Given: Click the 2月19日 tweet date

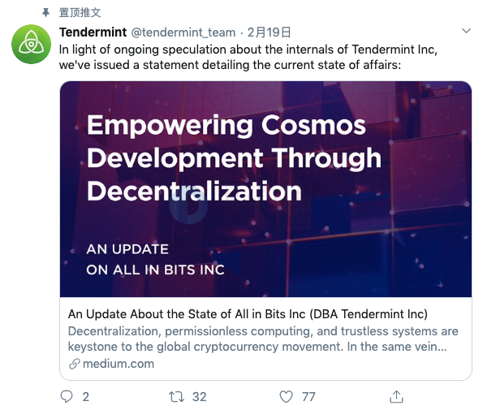Looking at the screenshot, I should pyautogui.click(x=269, y=32).
